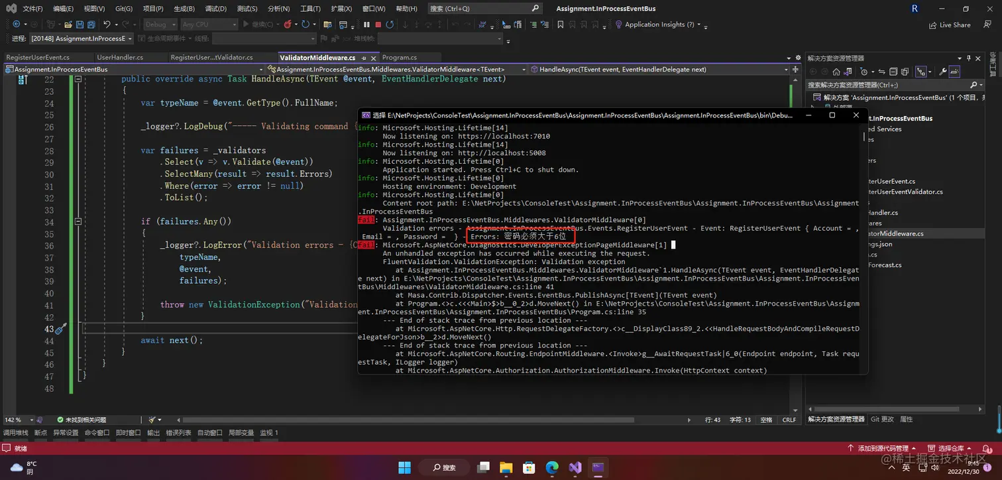Select the Forecast.cs file in Solution Explorer
Viewport: 1002px width, 480px height.
point(884,265)
